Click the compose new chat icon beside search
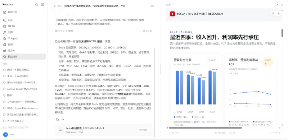 point(42,4)
